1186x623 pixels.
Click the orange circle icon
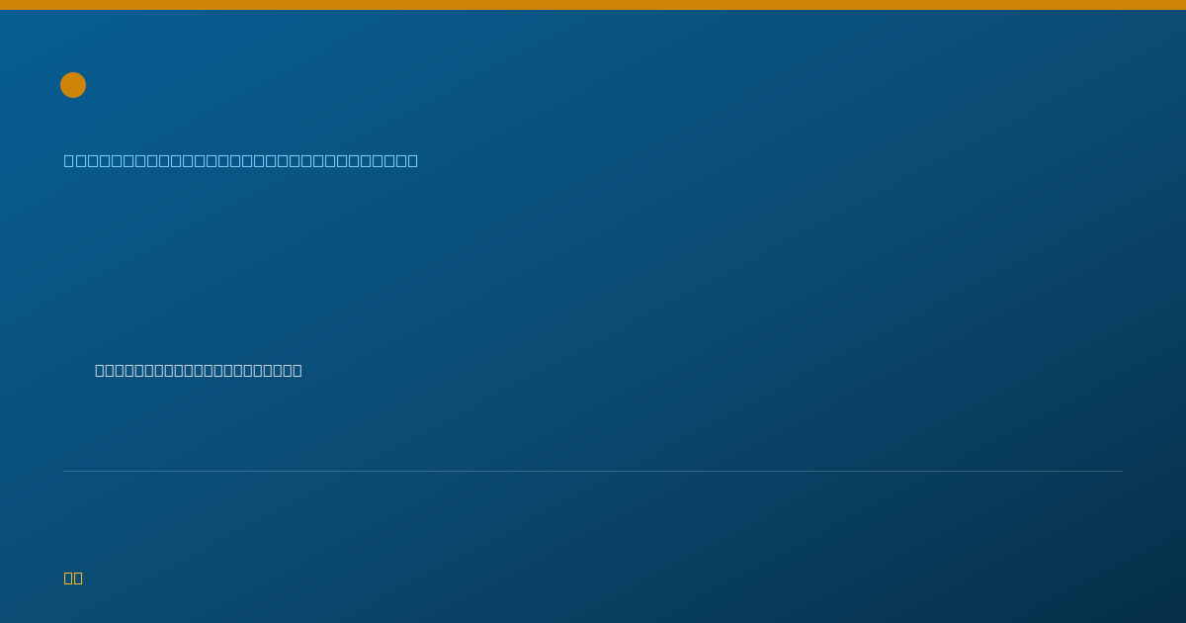(x=73, y=85)
